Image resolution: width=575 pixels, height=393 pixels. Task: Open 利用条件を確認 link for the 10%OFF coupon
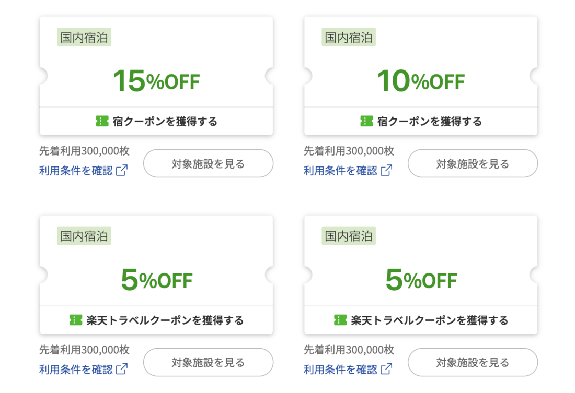pos(340,171)
